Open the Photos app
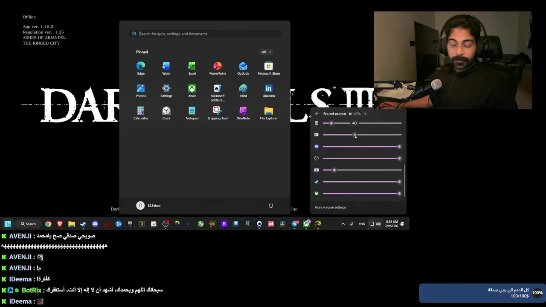Image resolution: width=546 pixels, height=307 pixels. click(x=141, y=91)
